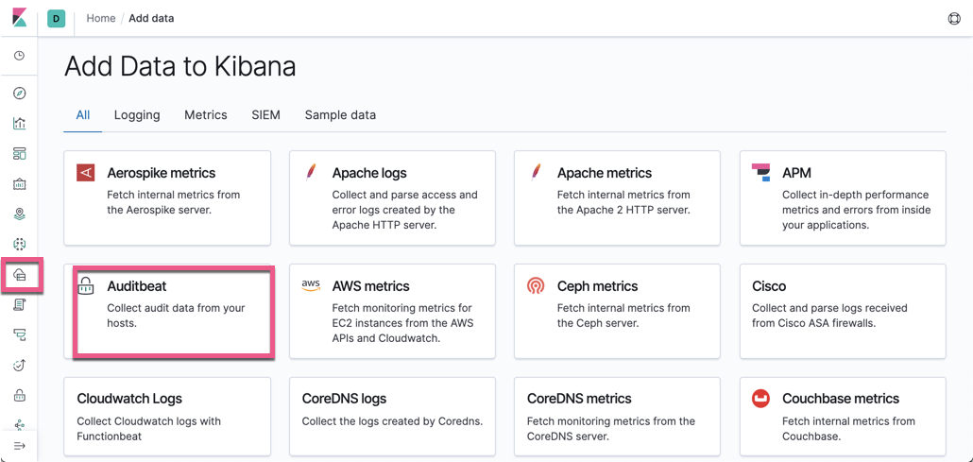Open the Auditbeat data card
The width and height of the screenshot is (973, 462).
click(174, 312)
